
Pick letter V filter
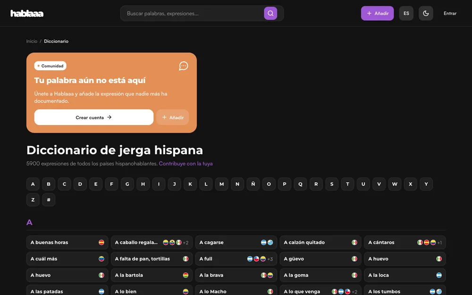coord(379,184)
